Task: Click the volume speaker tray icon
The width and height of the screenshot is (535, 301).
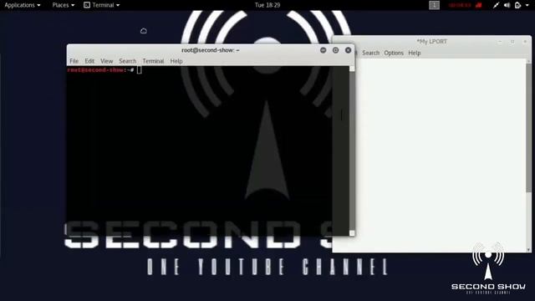Action: click(507, 5)
